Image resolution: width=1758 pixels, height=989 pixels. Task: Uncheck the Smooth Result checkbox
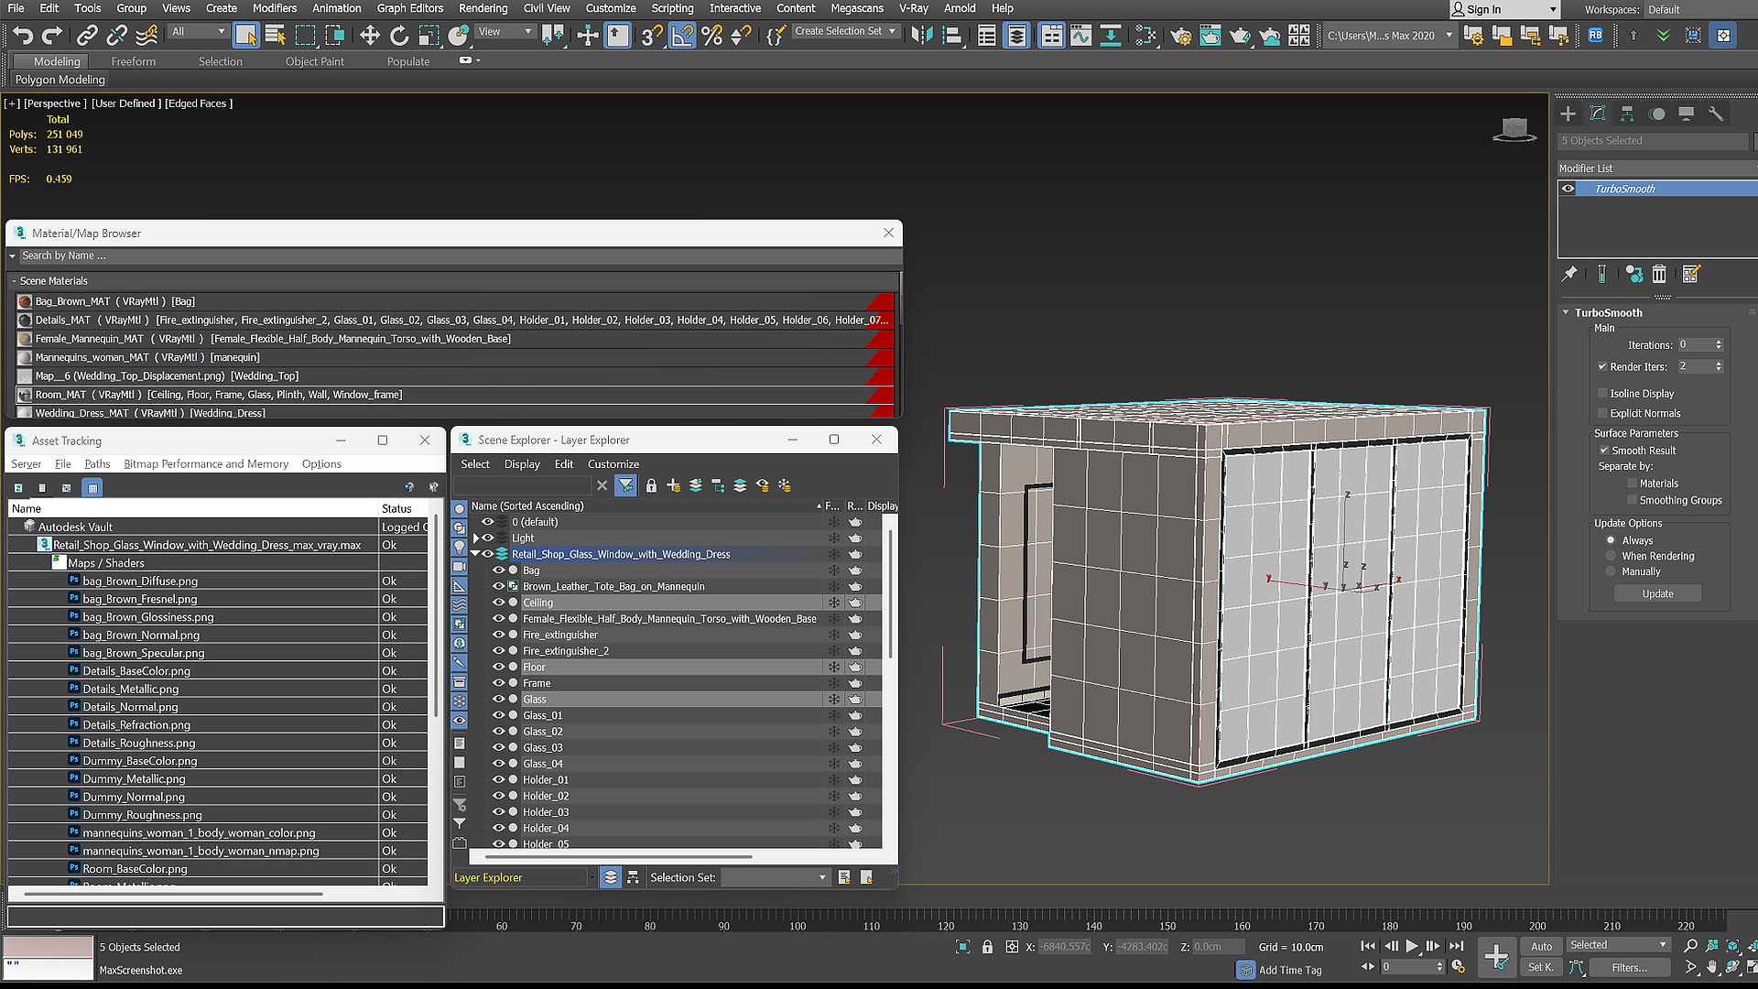pos(1604,451)
